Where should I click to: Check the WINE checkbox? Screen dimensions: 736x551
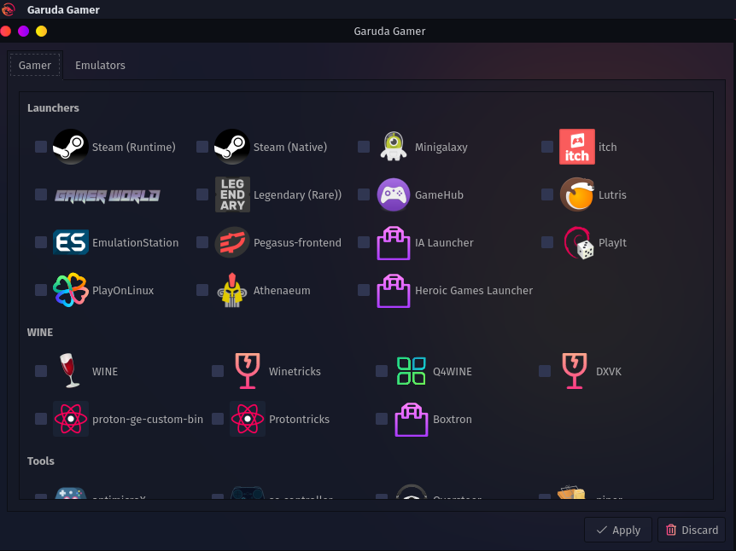pyautogui.click(x=41, y=371)
